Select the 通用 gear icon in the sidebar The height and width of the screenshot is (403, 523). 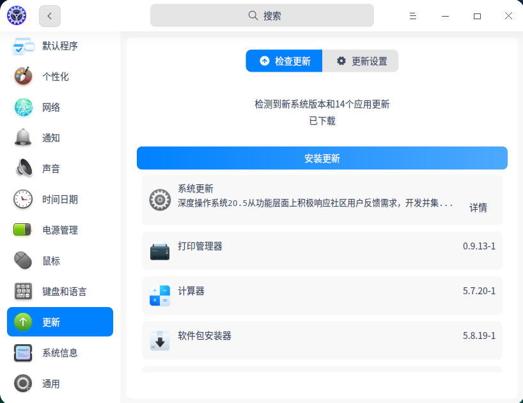(x=23, y=383)
